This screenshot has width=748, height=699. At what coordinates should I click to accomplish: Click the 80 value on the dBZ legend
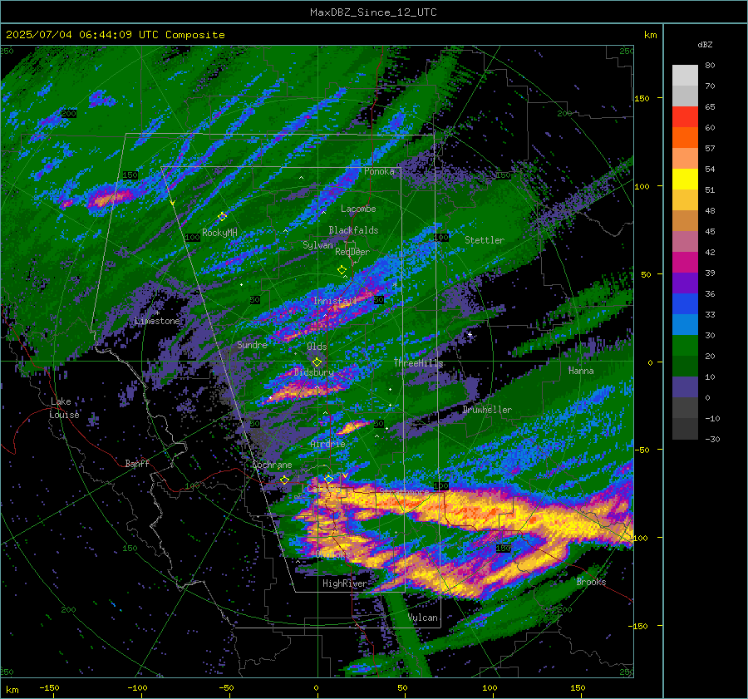click(x=710, y=66)
